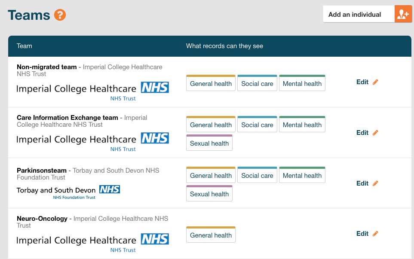
Task: Click the pencil icon for Neuro-Oncology
Action: 375,233
